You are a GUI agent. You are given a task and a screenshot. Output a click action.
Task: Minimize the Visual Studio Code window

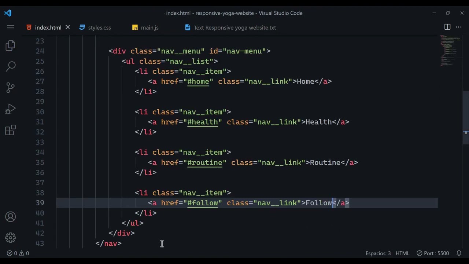pyautogui.click(x=434, y=13)
